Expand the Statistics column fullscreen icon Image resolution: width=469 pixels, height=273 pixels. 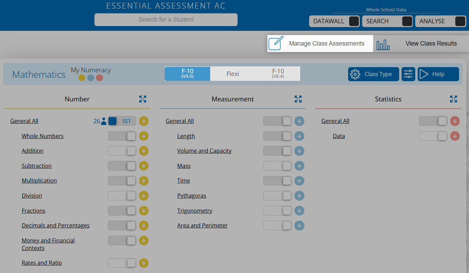[454, 99]
